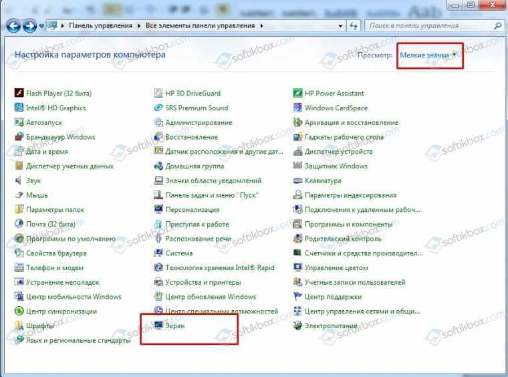Open Центр синхронизации link
This screenshot has width=508, height=377.
point(61,311)
